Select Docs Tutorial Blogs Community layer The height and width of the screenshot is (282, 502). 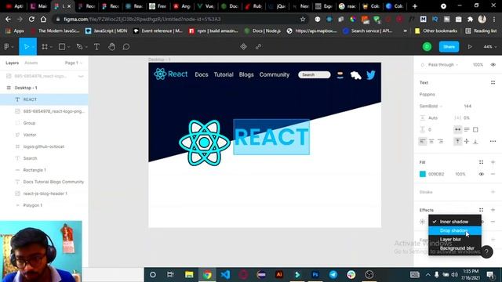[44, 182]
